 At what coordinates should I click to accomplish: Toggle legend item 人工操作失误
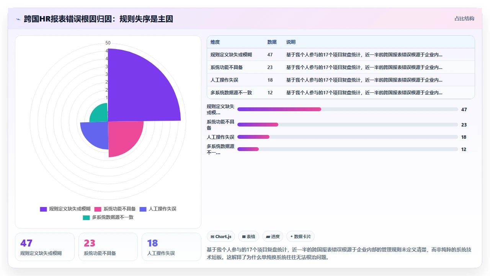click(x=158, y=209)
